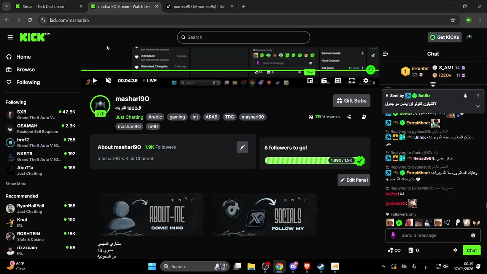The image size is (487, 274).
Task: Open recommended ROSHTEIN channel
Action: pyautogui.click(x=41, y=236)
